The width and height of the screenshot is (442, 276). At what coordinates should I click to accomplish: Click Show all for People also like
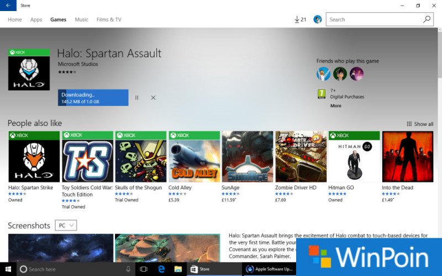(420, 124)
